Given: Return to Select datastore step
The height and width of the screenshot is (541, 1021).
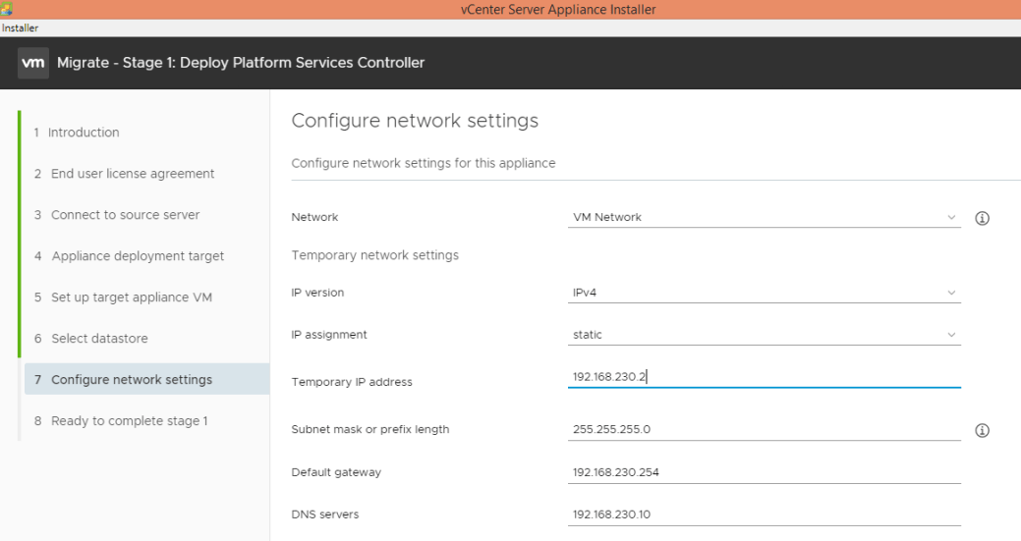Looking at the screenshot, I should click(x=99, y=339).
